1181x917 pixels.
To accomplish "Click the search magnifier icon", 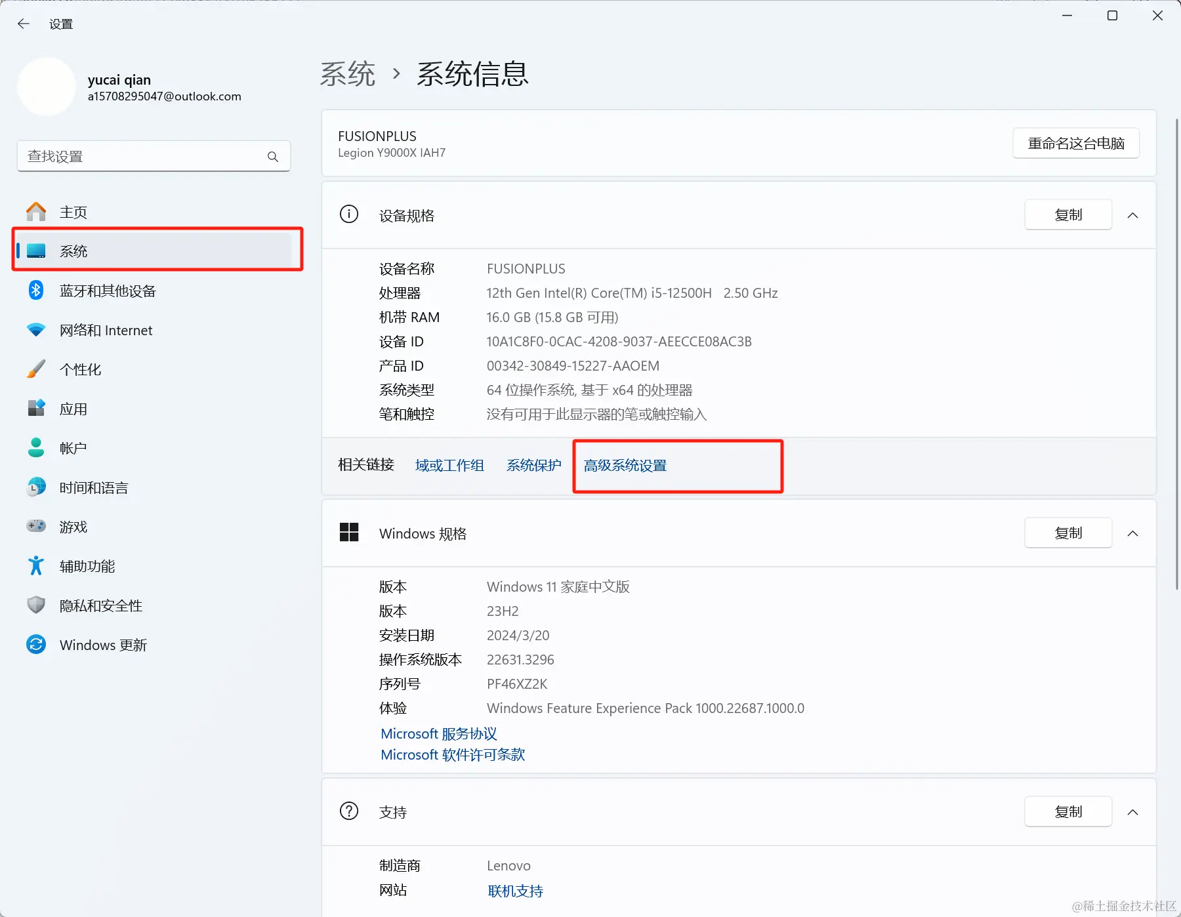I will tap(273, 157).
